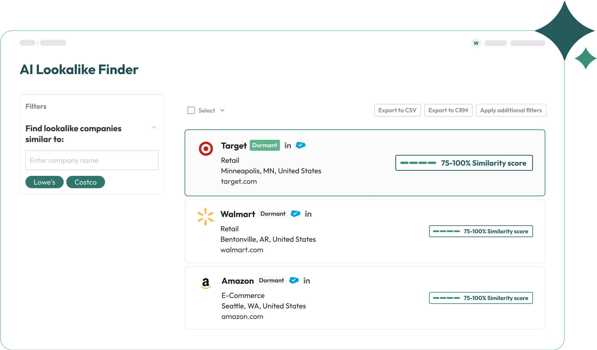Click Amazon's LinkedIn icon
The width and height of the screenshot is (597, 350).
307,281
